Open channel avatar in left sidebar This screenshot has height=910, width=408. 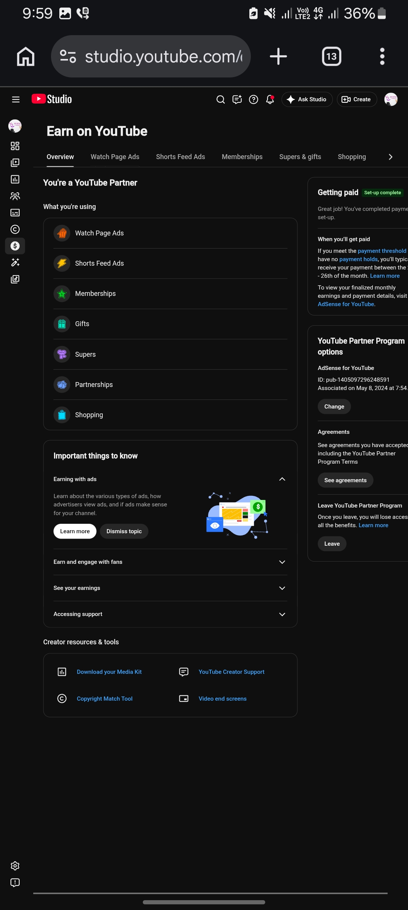pos(15,126)
